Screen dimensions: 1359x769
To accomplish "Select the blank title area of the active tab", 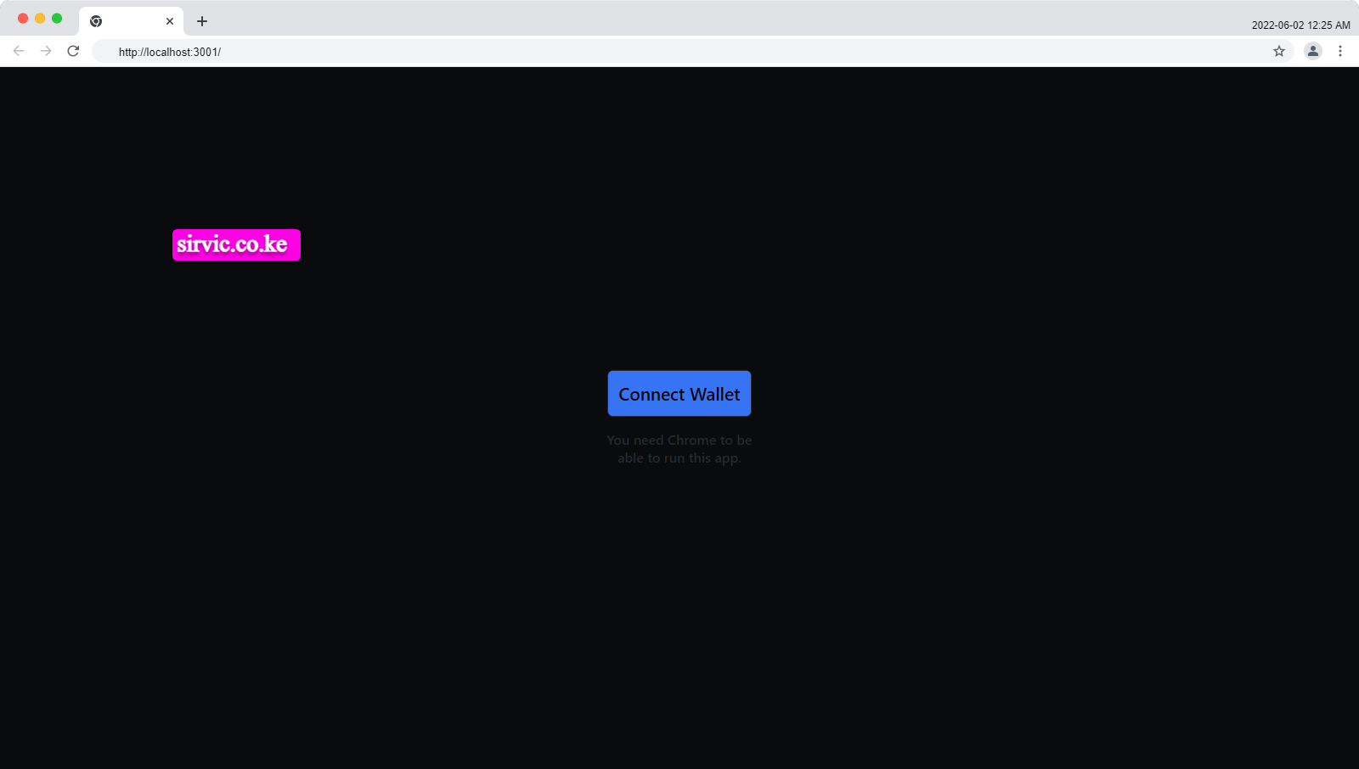I will (133, 21).
